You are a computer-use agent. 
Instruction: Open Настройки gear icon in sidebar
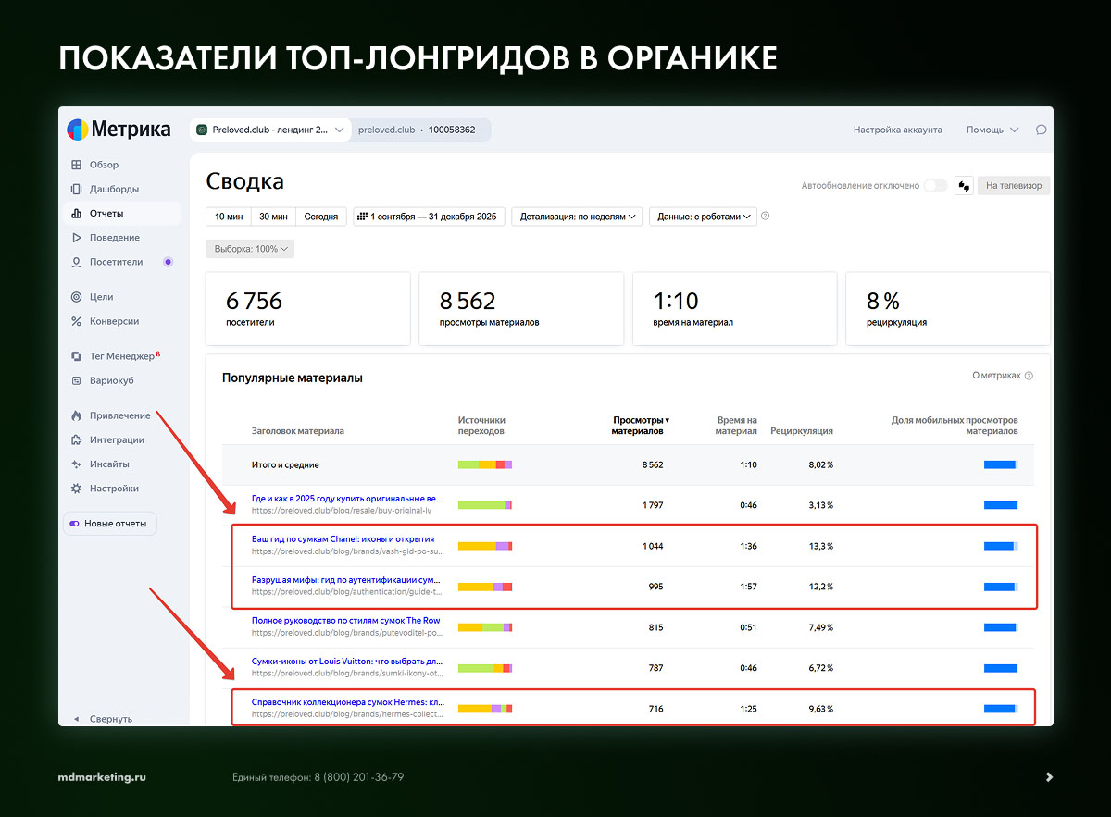(x=76, y=489)
